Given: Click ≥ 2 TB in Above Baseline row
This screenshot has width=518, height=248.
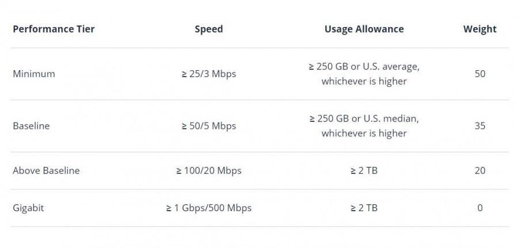Looking at the screenshot, I should pyautogui.click(x=364, y=170).
